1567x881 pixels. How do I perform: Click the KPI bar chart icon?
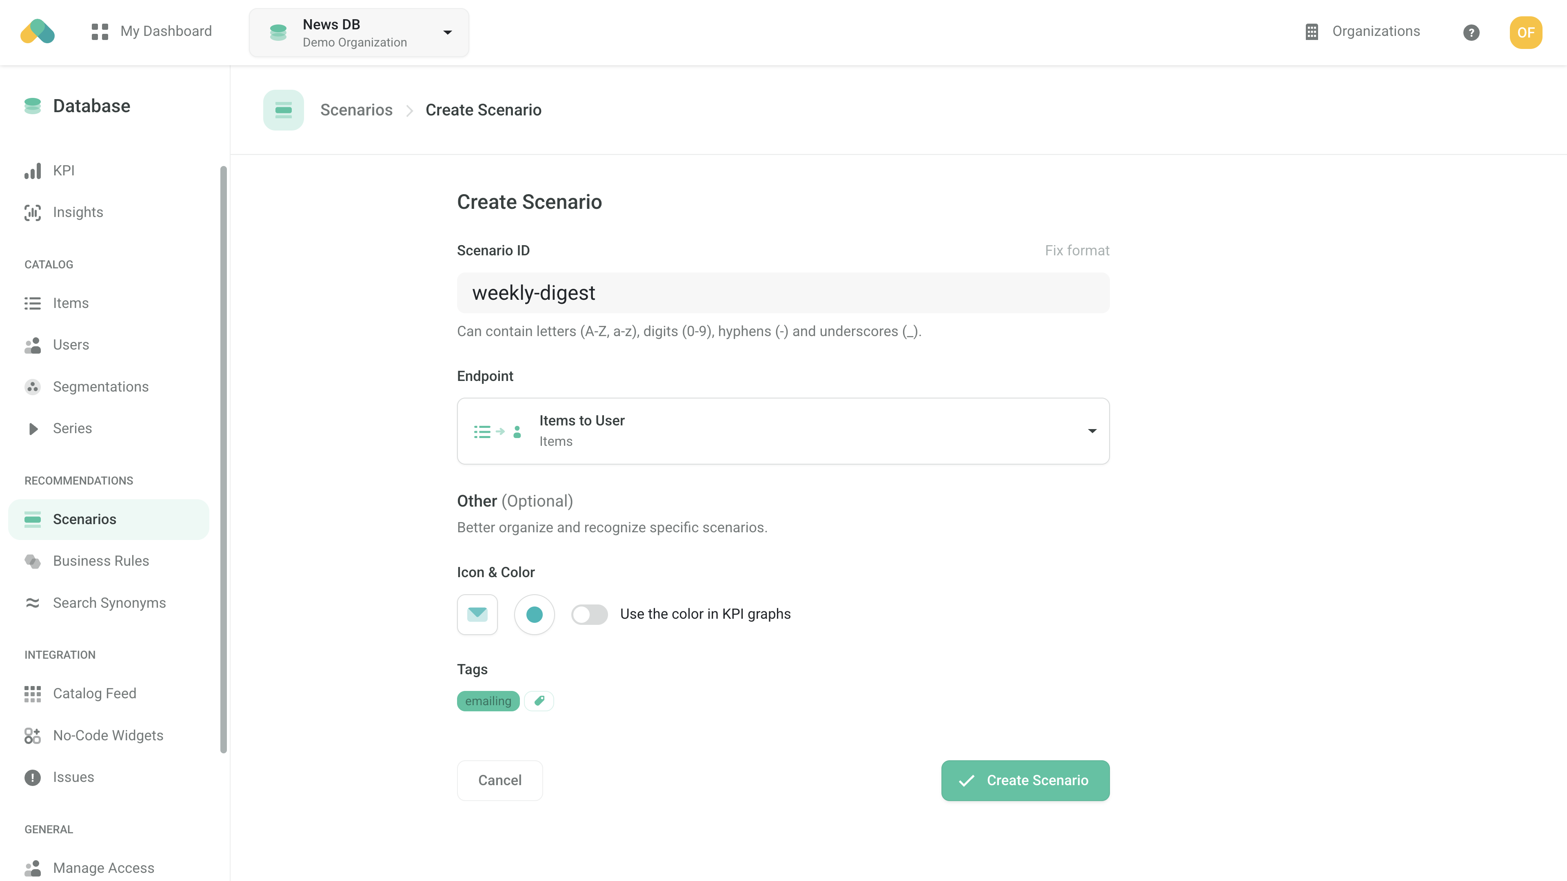click(x=33, y=171)
